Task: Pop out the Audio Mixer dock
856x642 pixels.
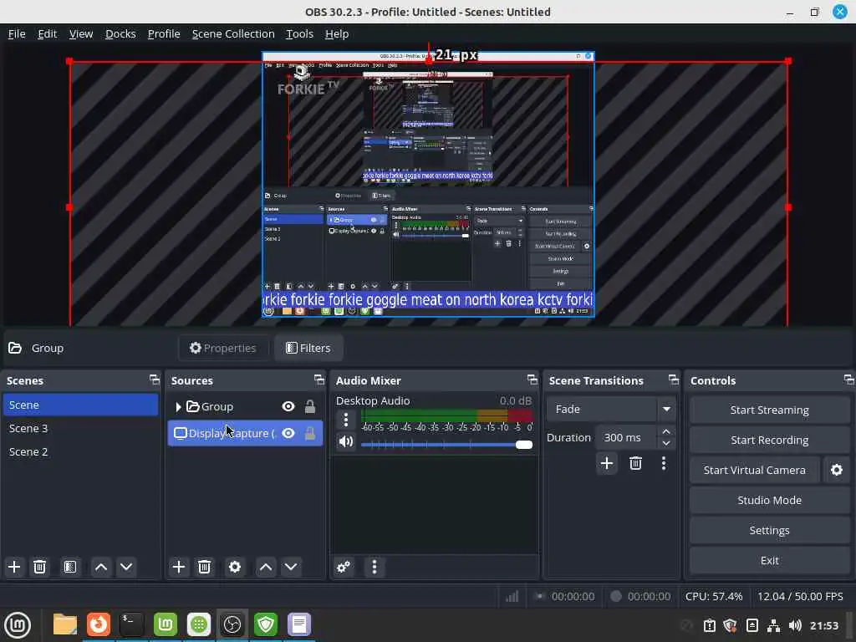Action: click(532, 380)
